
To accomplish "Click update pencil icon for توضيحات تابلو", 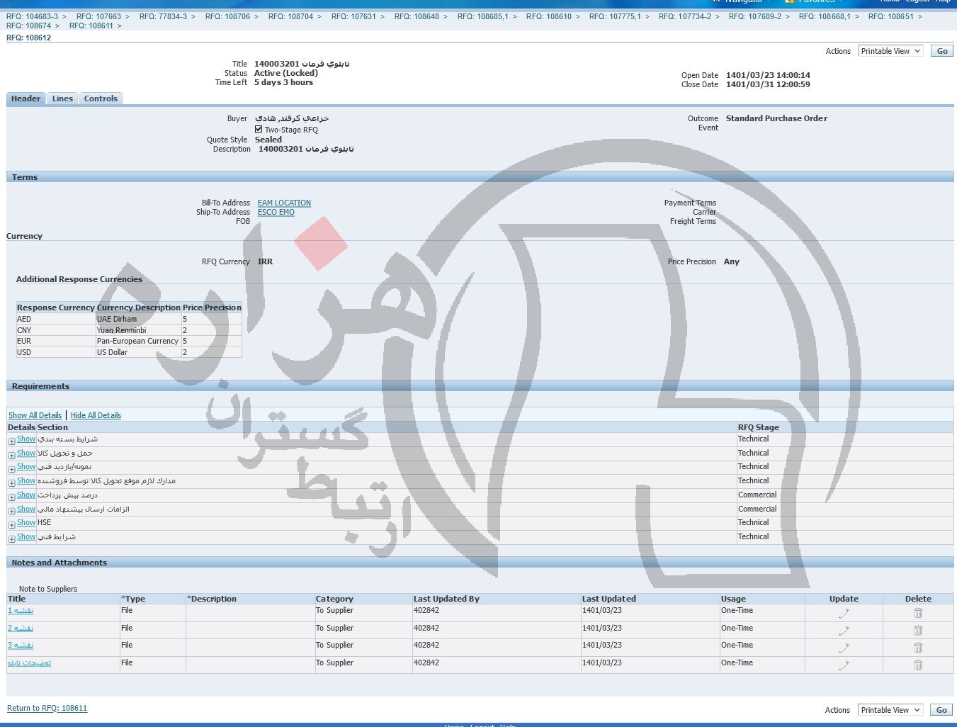I will (844, 665).
